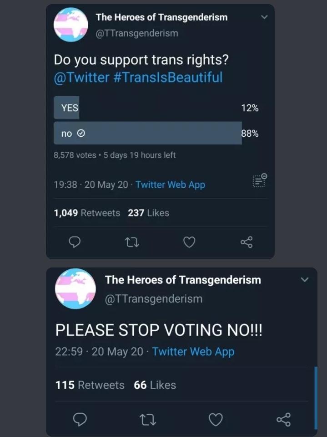Like the PLEASE STOP VOTING NO tweet
The width and height of the screenshot is (327, 437).
(216, 420)
